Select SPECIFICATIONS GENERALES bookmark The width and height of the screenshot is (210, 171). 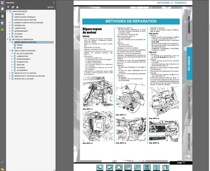pyautogui.click(x=25, y=17)
